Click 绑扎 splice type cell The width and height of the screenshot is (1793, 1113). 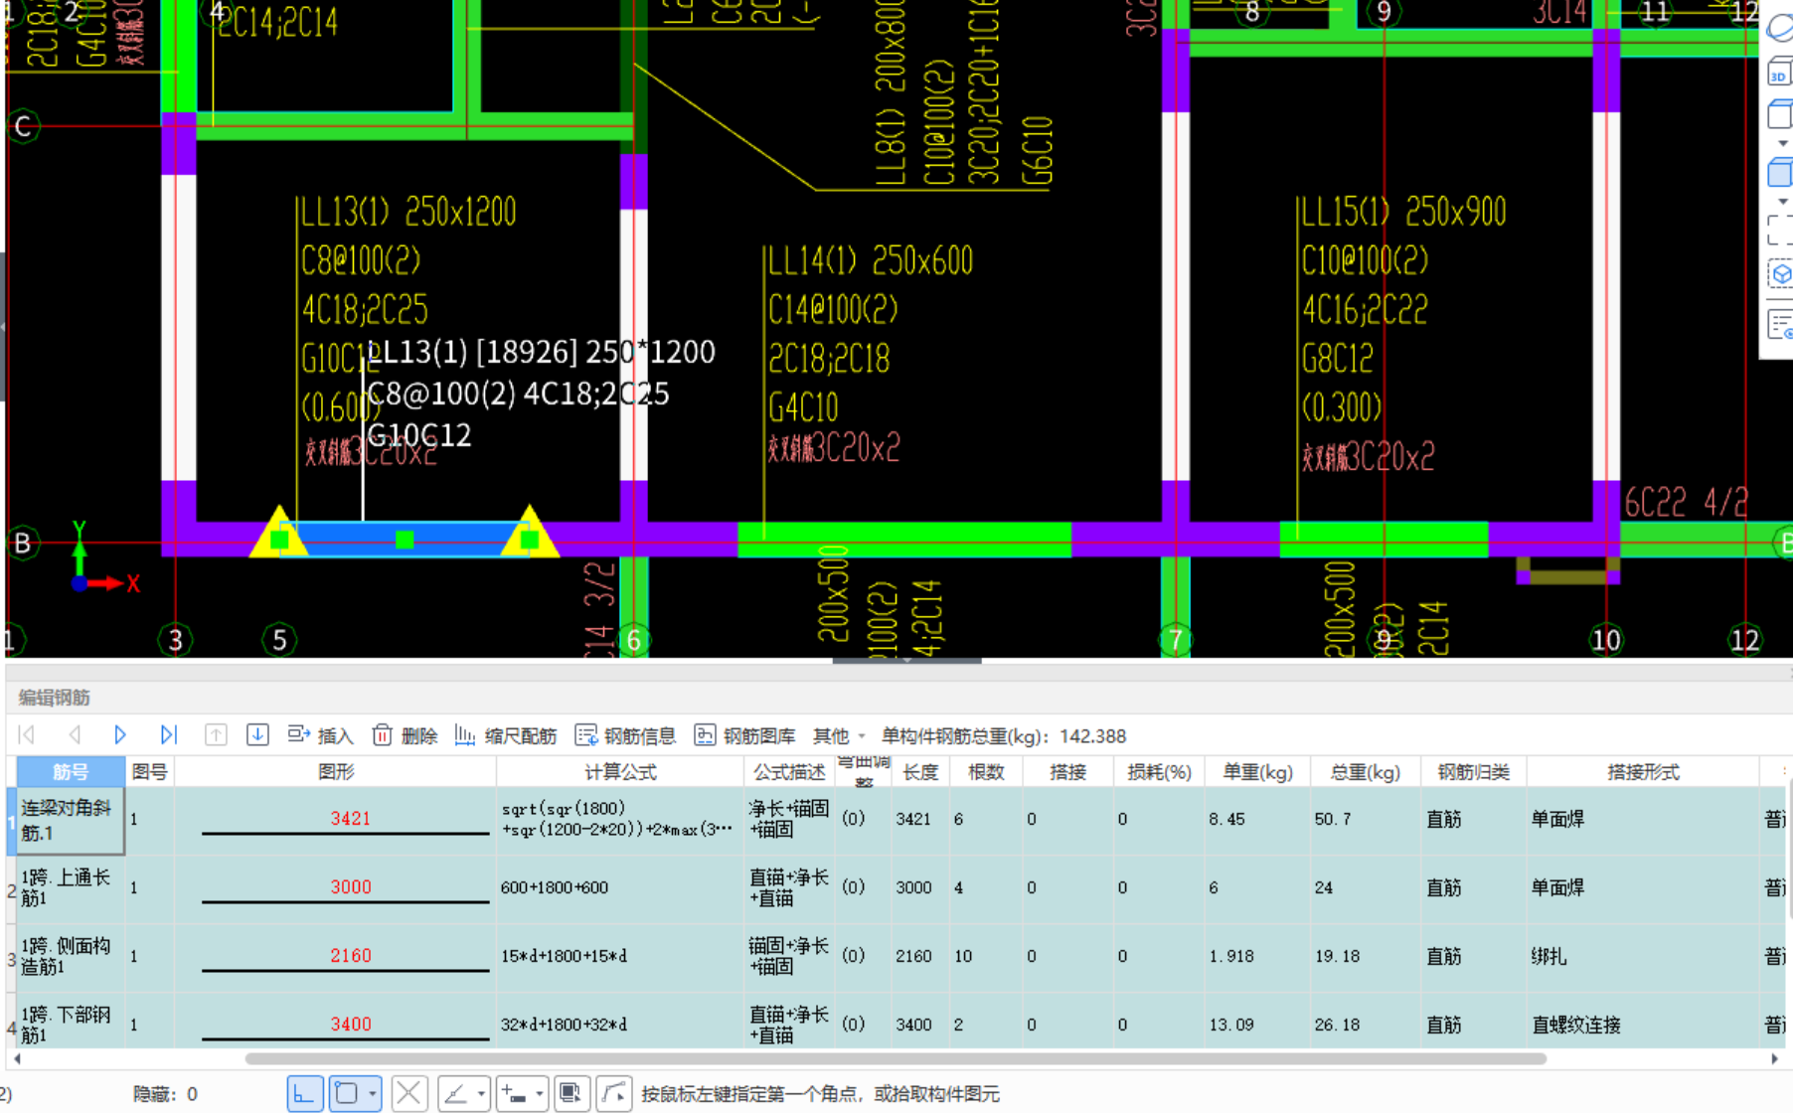point(1643,956)
